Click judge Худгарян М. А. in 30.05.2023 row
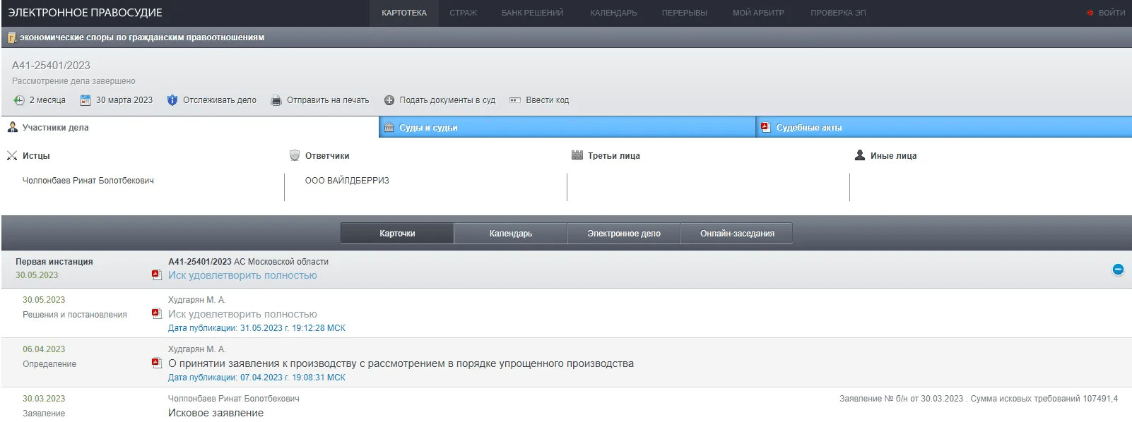 (196, 300)
